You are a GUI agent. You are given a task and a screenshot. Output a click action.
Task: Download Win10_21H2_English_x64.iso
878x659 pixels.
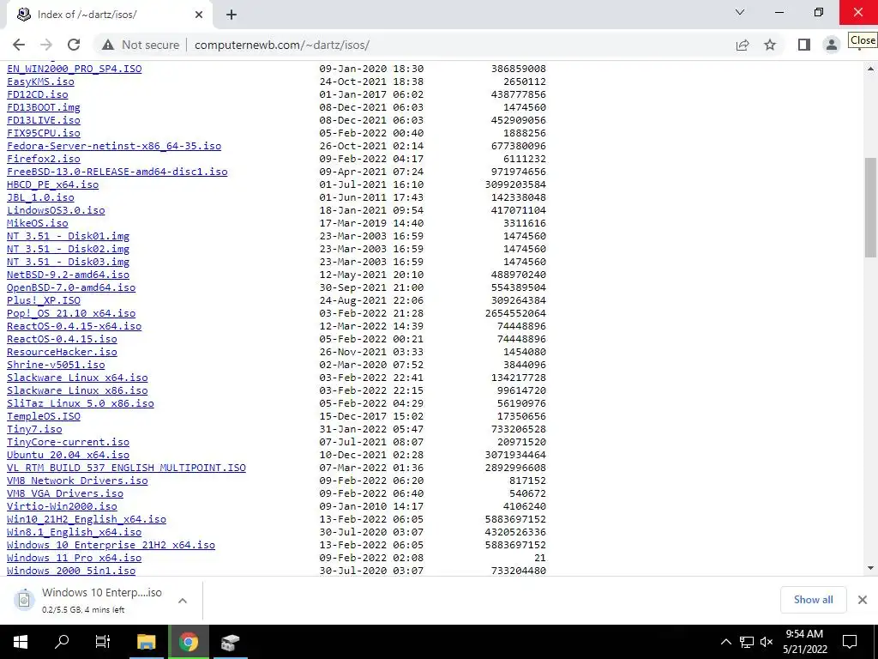pyautogui.click(x=87, y=519)
